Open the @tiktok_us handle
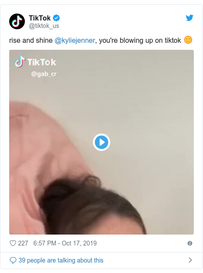 tap(44, 26)
